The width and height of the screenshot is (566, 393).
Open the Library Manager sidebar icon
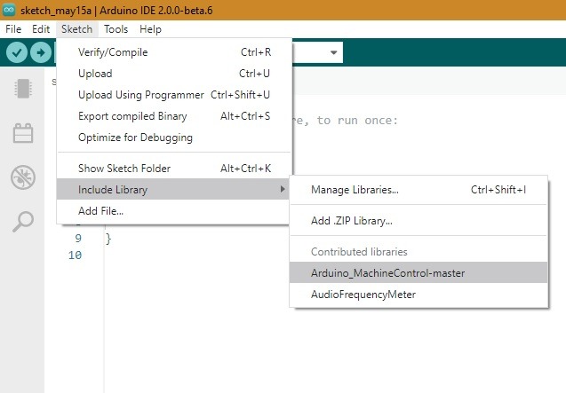[x=23, y=133]
